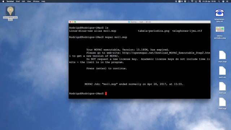Click 'Linux-dicas-new alias' in ls output
Viewport: 231px width, 130px height.
[x=86, y=31]
